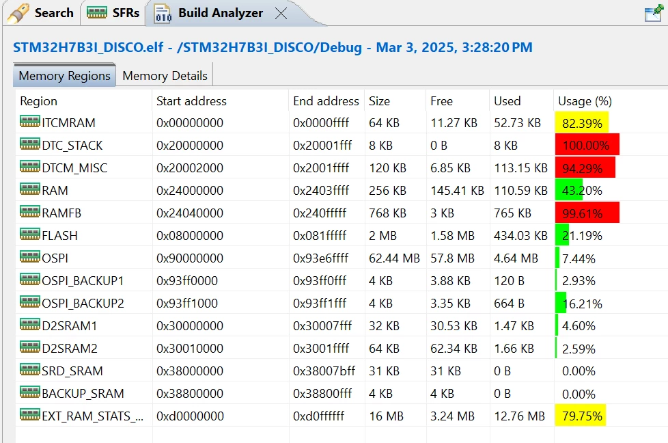668x443 pixels.
Task: Select the DTCM_MISC region name
Action: point(74,168)
